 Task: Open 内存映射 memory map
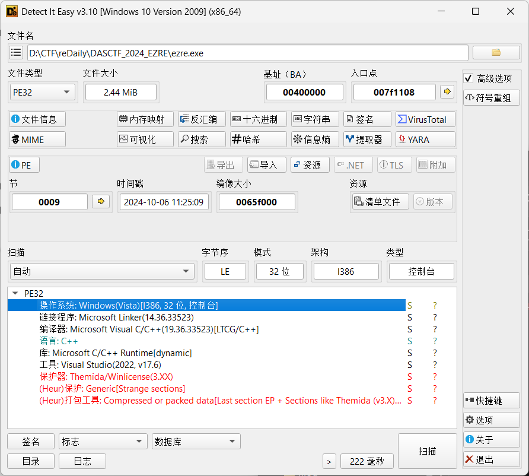click(x=145, y=119)
